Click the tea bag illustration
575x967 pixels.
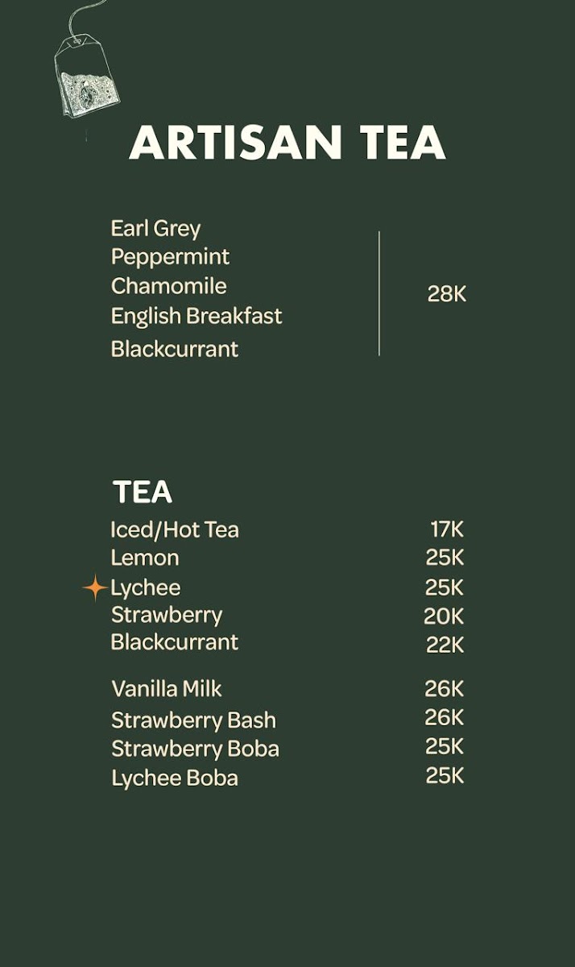point(86,77)
